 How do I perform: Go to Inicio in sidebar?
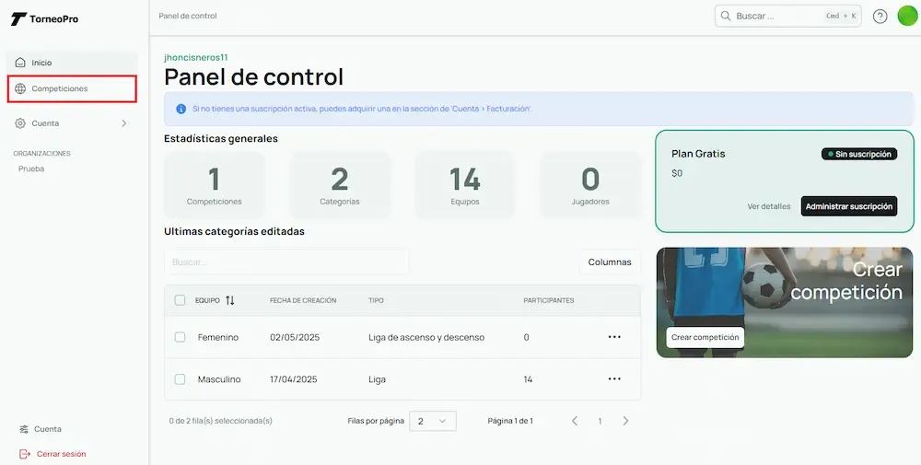pos(72,63)
